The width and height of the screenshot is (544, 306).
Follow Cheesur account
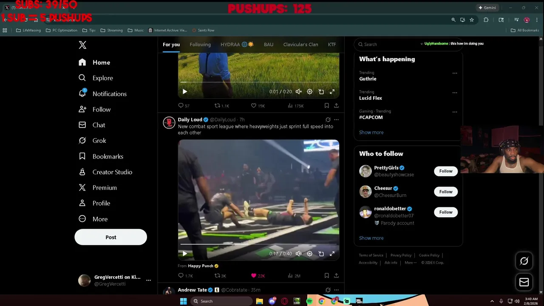tap(446, 192)
